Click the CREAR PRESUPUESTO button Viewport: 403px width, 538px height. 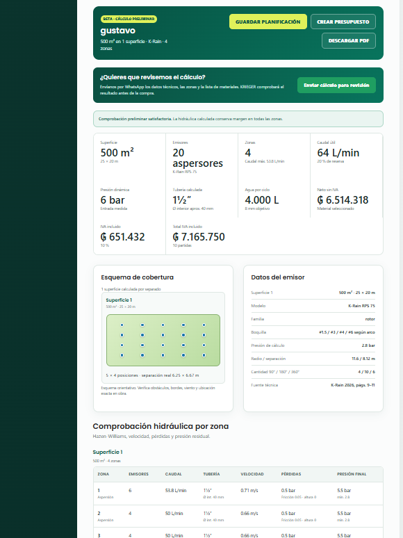pyautogui.click(x=343, y=22)
